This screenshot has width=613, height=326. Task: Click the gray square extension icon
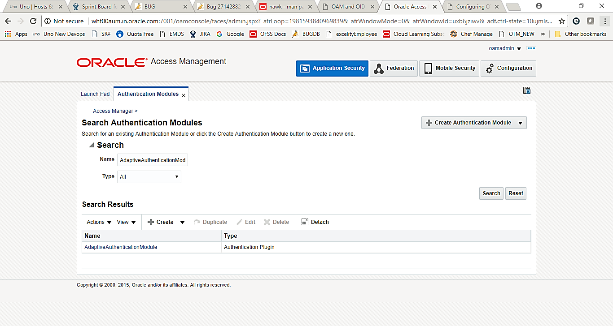click(x=591, y=21)
